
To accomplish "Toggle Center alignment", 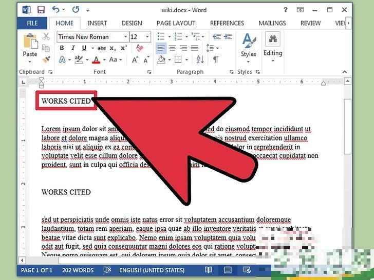I will pyautogui.click(x=172, y=48).
